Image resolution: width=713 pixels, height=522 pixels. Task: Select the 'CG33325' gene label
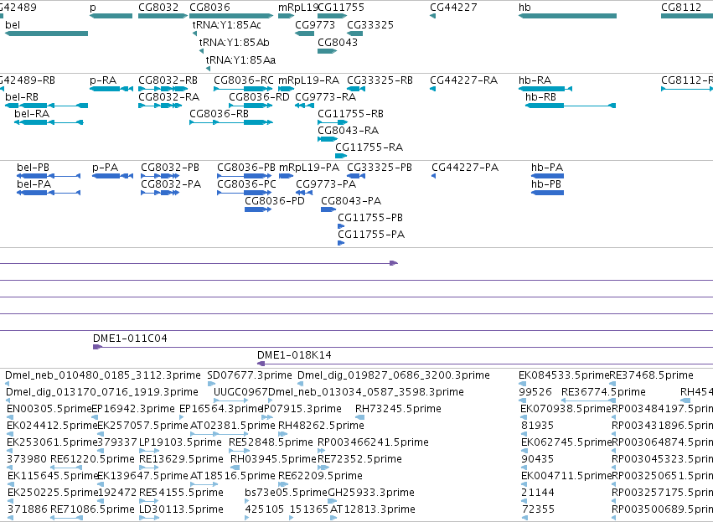click(x=370, y=24)
